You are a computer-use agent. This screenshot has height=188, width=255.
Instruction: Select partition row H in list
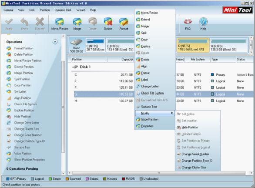(x=164, y=101)
